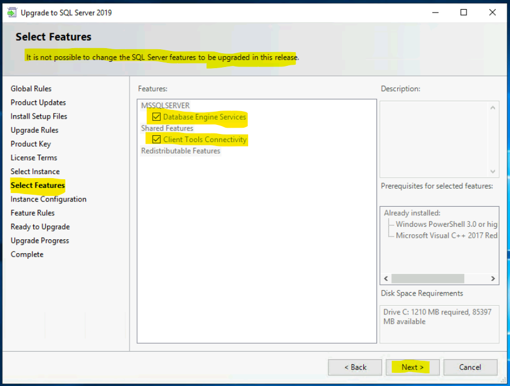Click the Select Features step in sidebar
This screenshot has width=510, height=386.
[38, 186]
